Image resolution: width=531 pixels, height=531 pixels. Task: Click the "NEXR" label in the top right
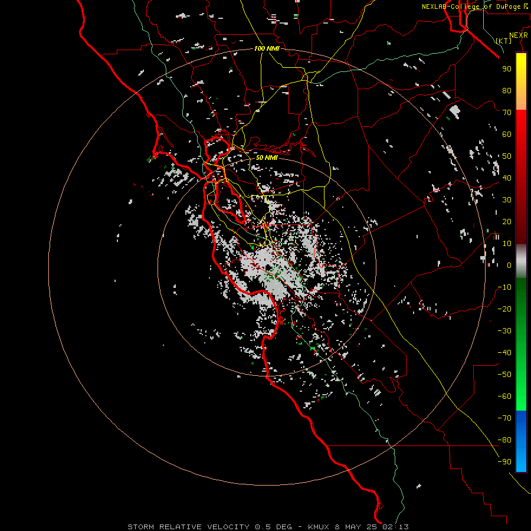pyautogui.click(x=518, y=35)
